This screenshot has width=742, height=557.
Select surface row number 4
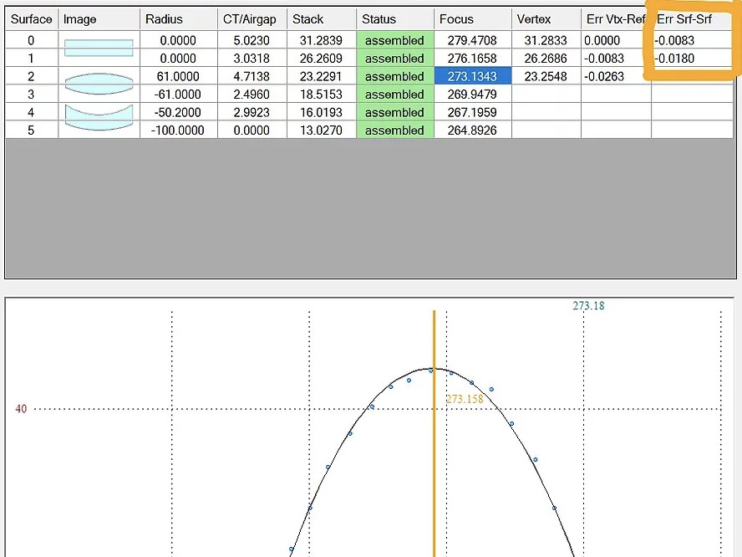(31, 112)
